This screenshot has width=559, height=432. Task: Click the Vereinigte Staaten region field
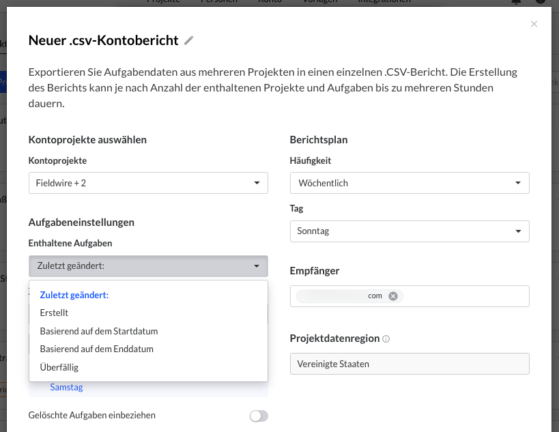click(x=409, y=364)
